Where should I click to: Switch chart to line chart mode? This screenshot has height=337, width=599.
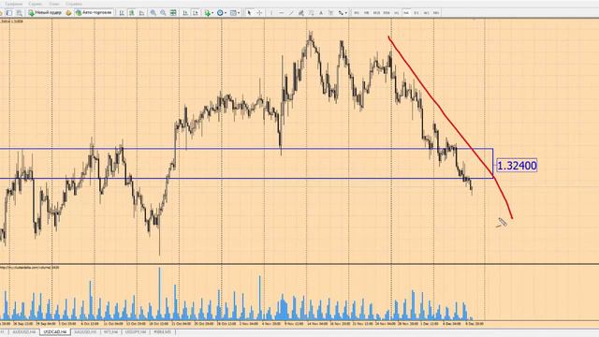pyautogui.click(x=141, y=12)
